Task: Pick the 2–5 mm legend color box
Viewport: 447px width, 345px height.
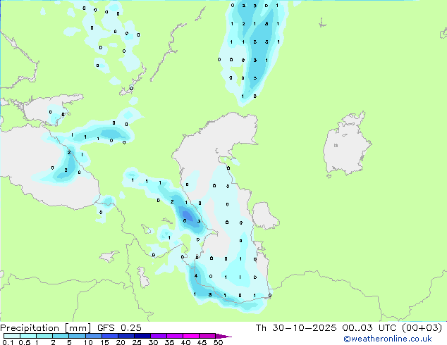Action: pos(61,336)
